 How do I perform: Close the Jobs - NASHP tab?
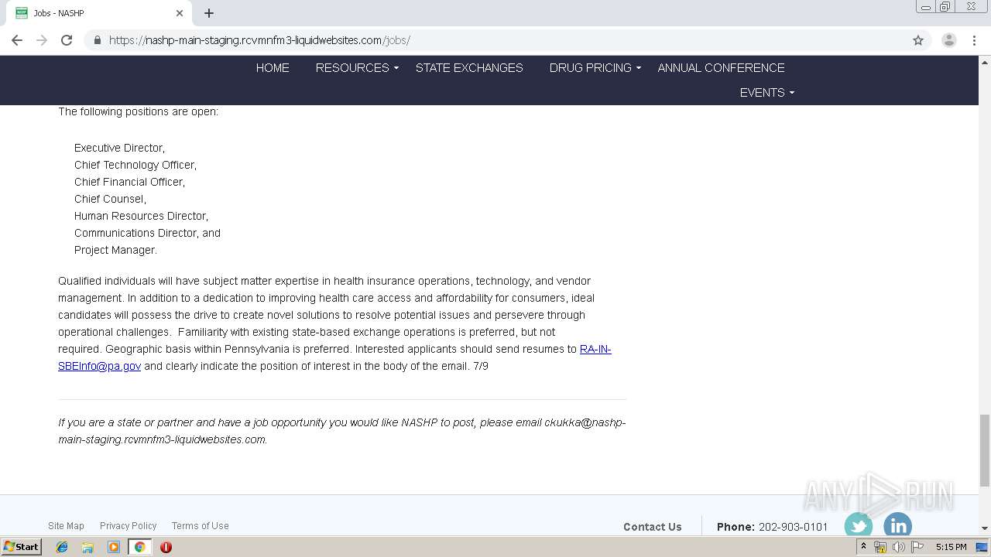[x=180, y=13]
